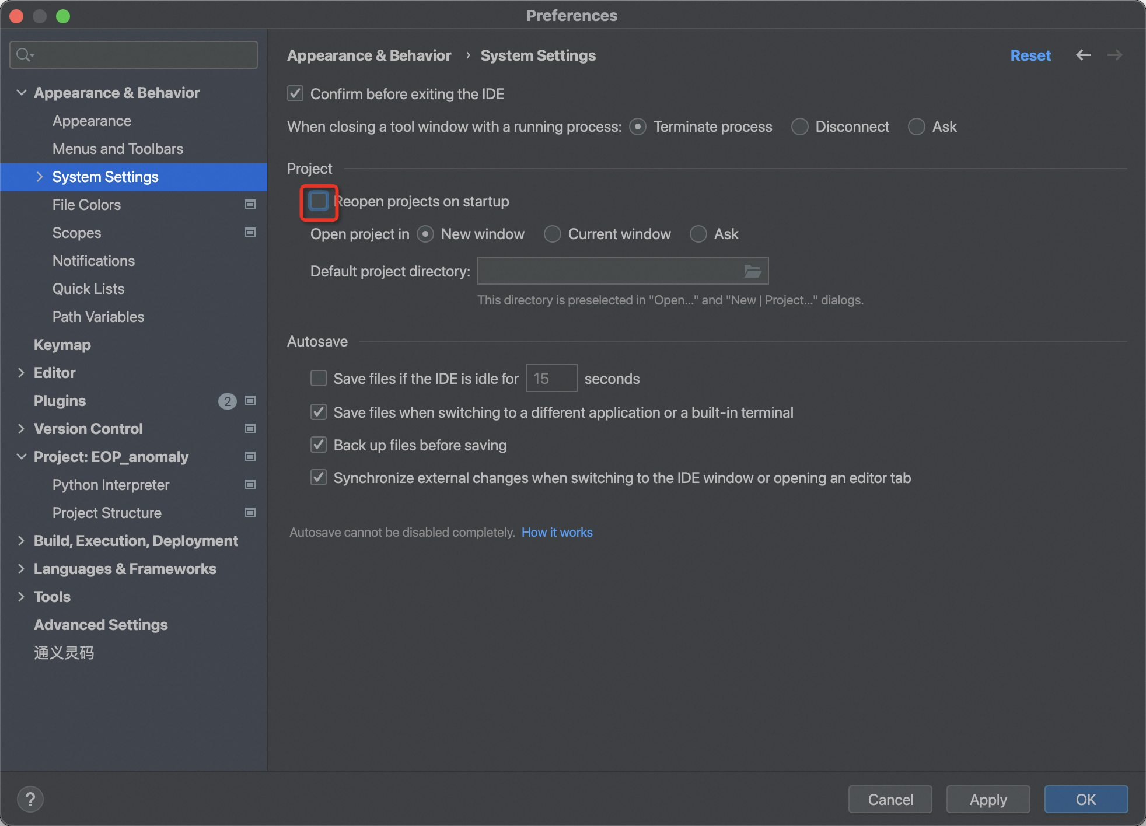The height and width of the screenshot is (826, 1146).
Task: Open the Keymap settings page
Action: 62,345
